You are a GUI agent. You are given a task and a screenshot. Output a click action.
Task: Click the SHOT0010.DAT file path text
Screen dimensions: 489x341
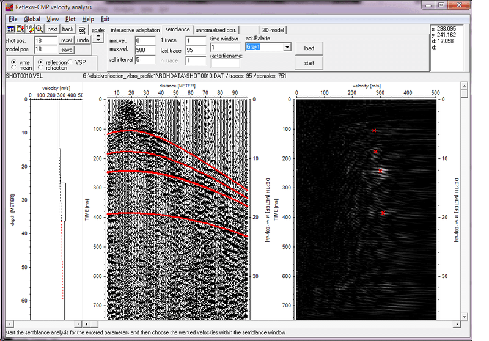click(x=153, y=76)
